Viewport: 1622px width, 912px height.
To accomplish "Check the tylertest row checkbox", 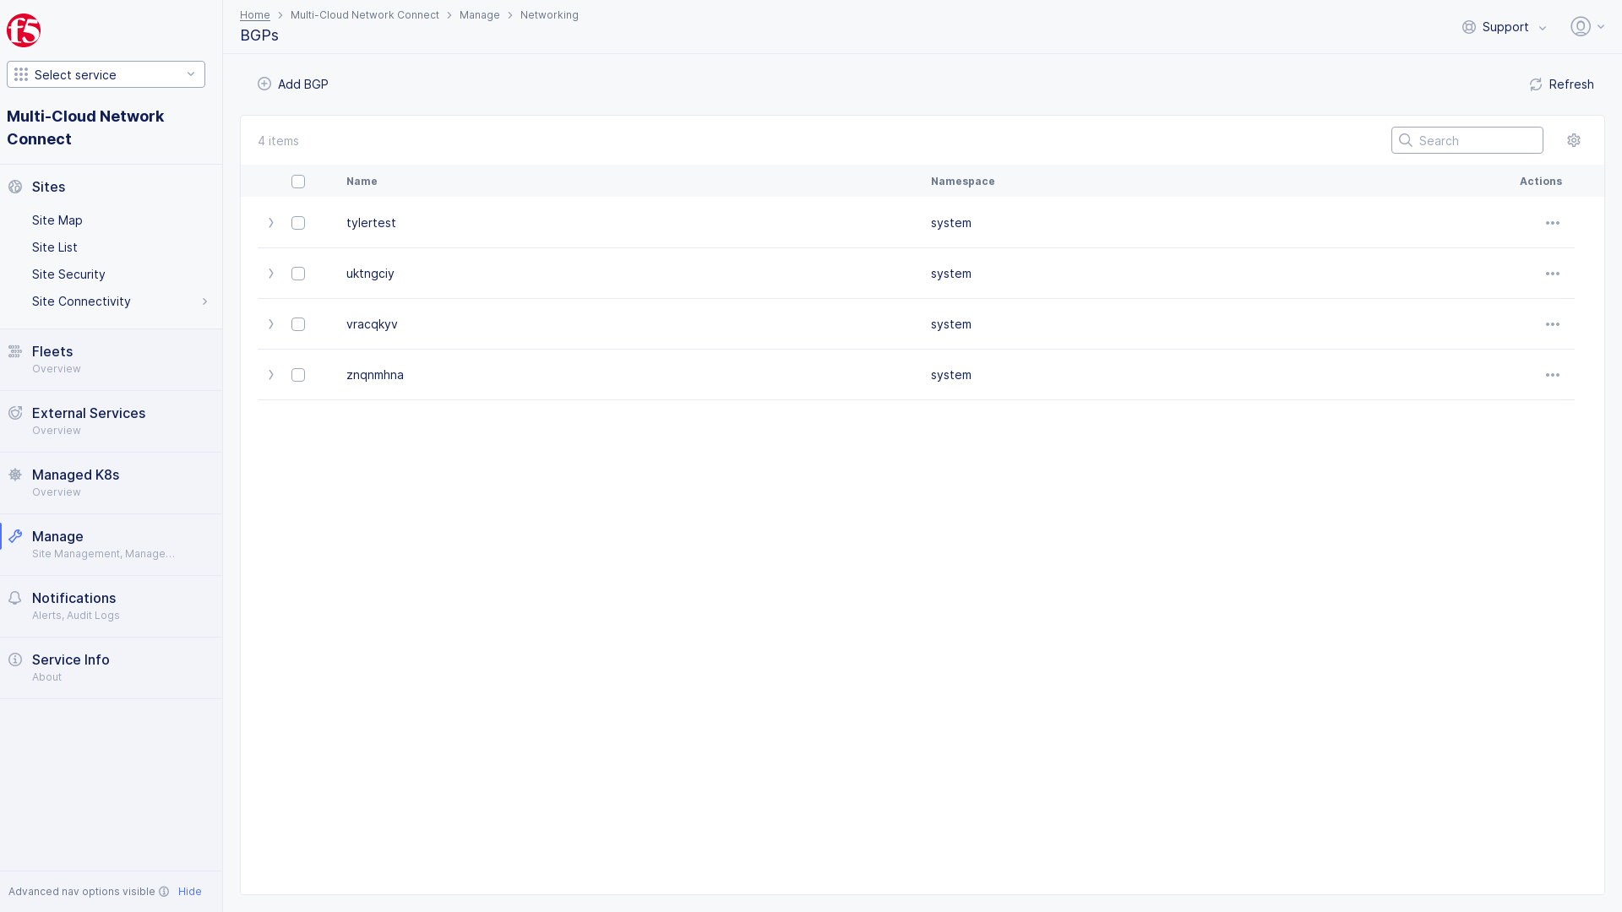I will click(298, 223).
